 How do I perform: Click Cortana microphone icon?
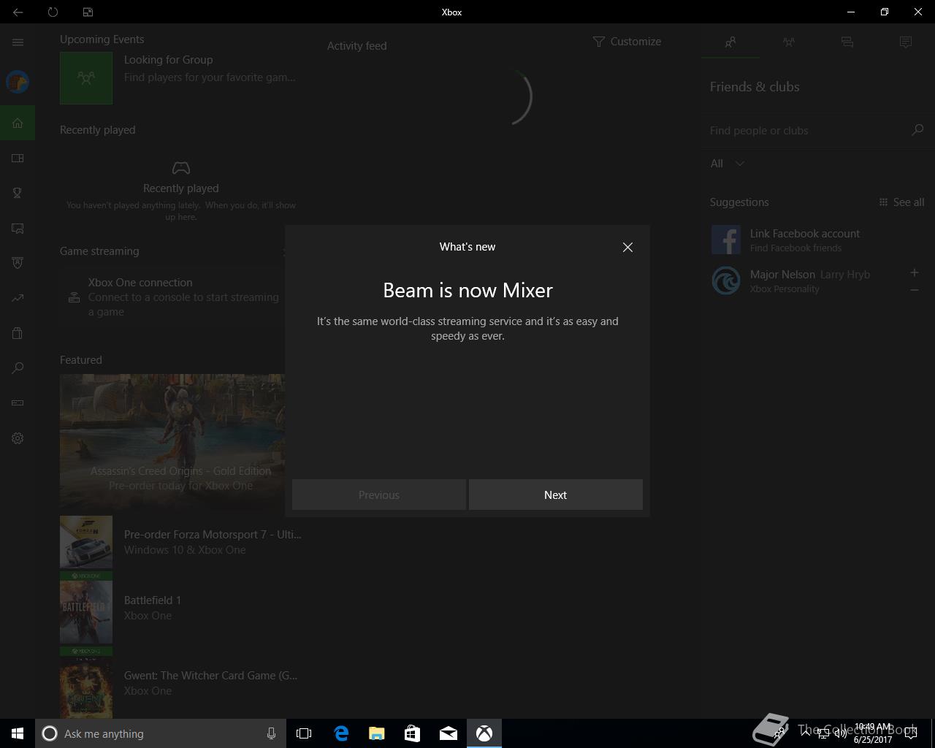pyautogui.click(x=271, y=733)
